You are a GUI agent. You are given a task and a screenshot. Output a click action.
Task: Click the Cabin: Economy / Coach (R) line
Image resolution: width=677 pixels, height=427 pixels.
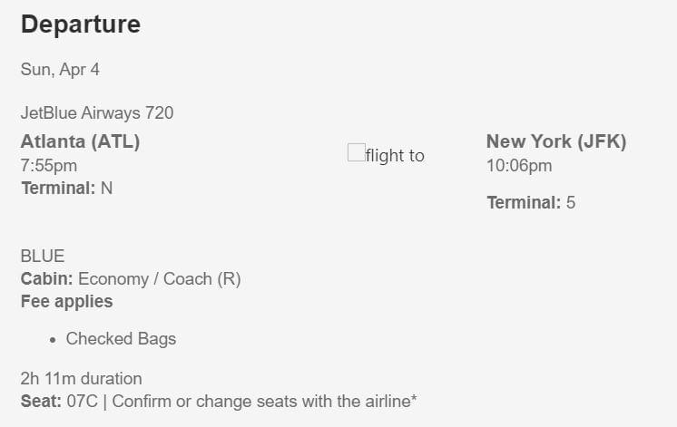coord(131,279)
